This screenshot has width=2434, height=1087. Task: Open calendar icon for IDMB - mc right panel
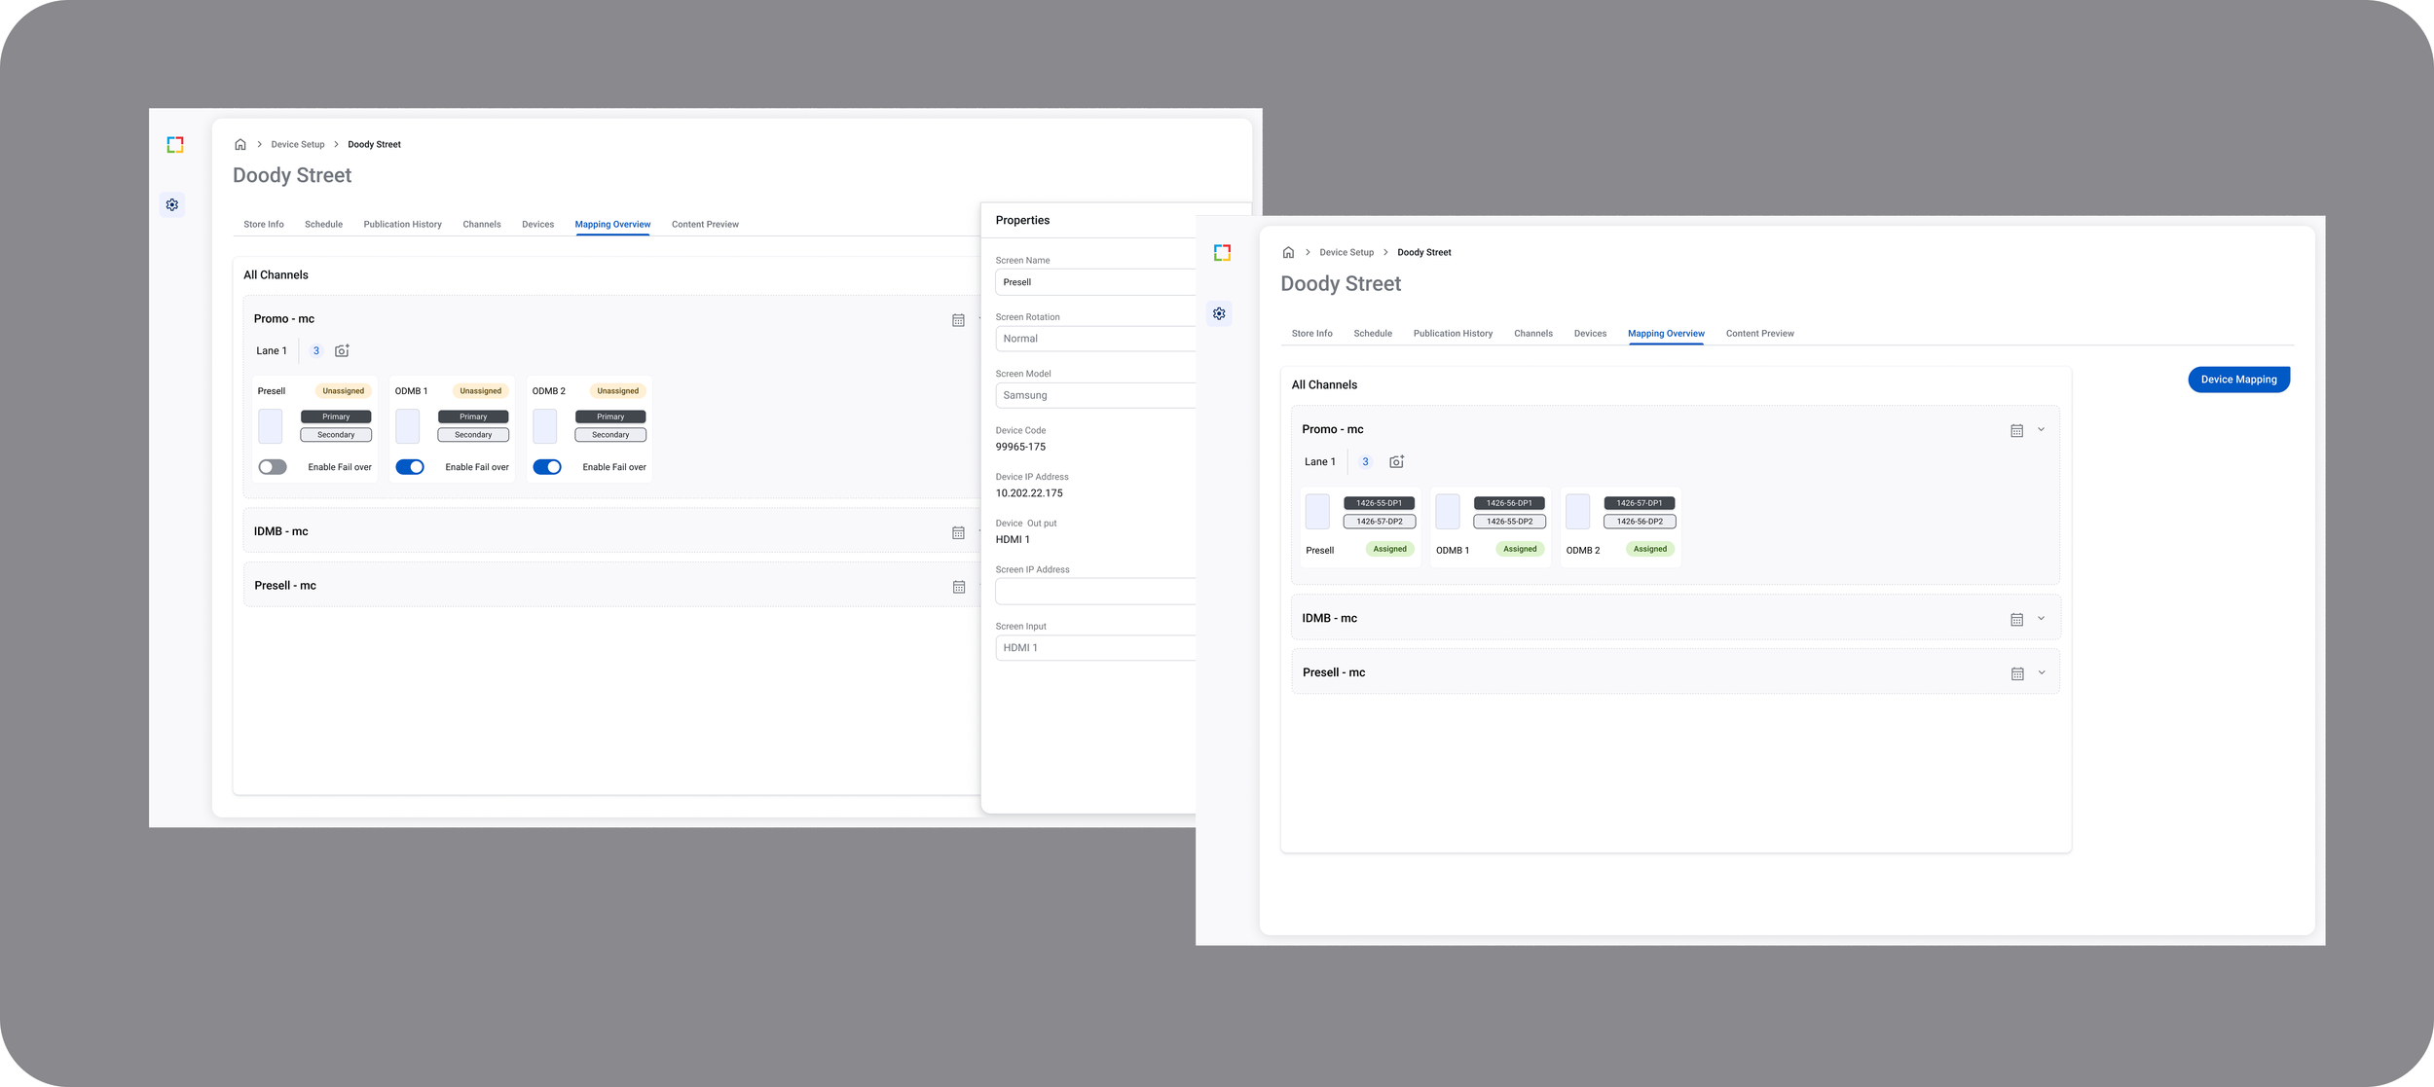2016,619
